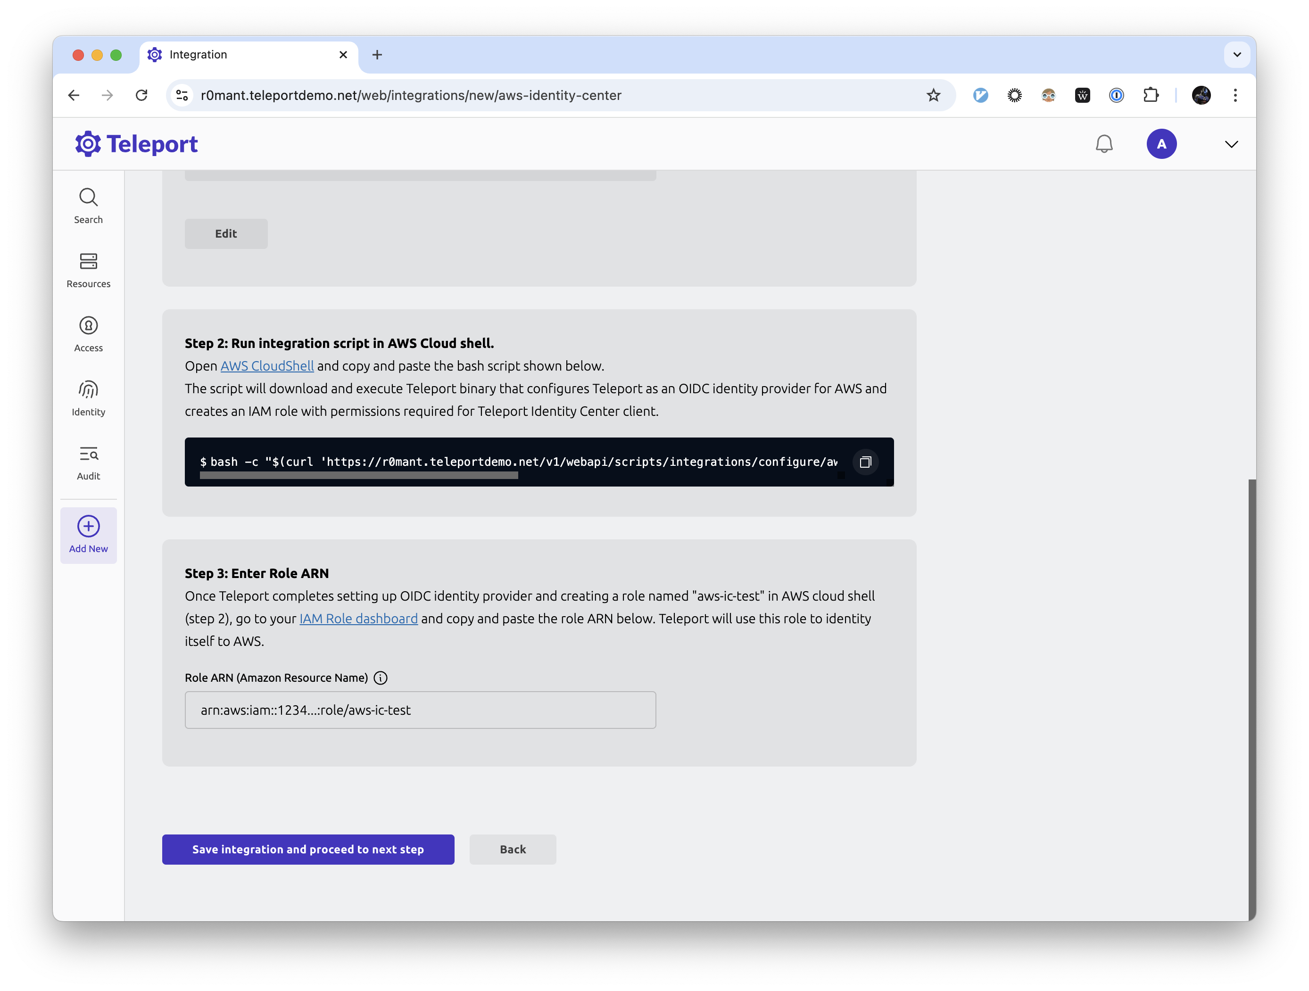Expand the browser tab search chevron
Image resolution: width=1309 pixels, height=991 pixels.
[1237, 54]
